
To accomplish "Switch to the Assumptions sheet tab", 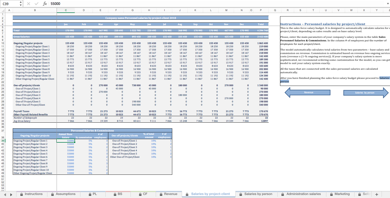I will pos(63,194).
